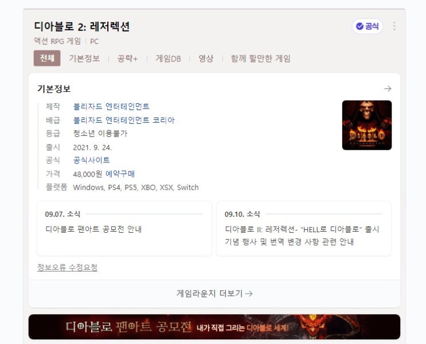Viewport: 426px width, 344px height.
Task: Click the 정보오류 수정요청 link
Action: coord(67,267)
